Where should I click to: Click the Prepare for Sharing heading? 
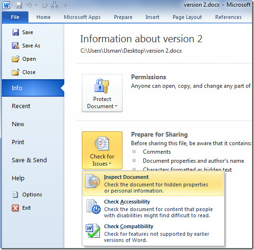pos(159,135)
